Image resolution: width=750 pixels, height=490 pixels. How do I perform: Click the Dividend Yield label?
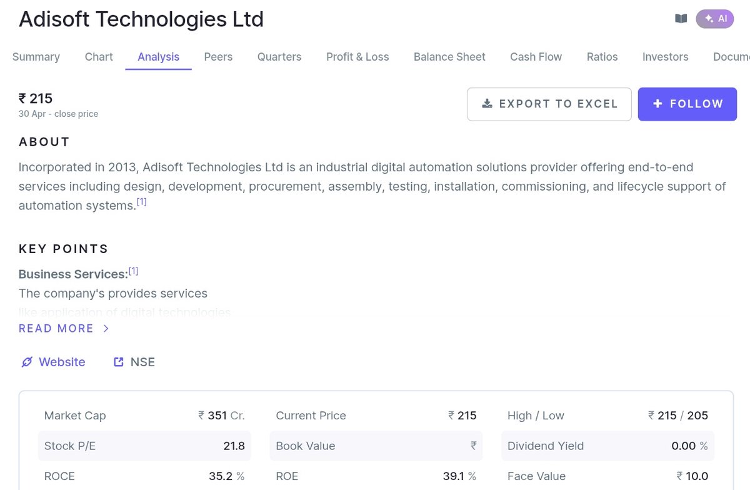546,446
